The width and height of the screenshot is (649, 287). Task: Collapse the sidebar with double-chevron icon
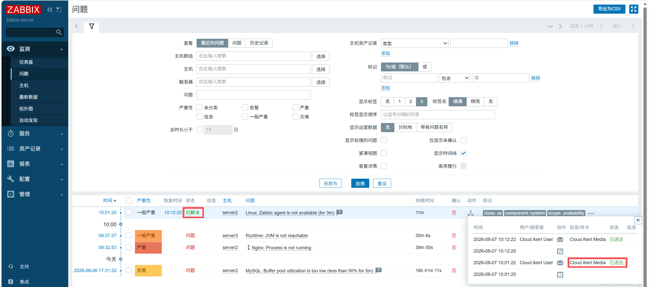pos(50,10)
